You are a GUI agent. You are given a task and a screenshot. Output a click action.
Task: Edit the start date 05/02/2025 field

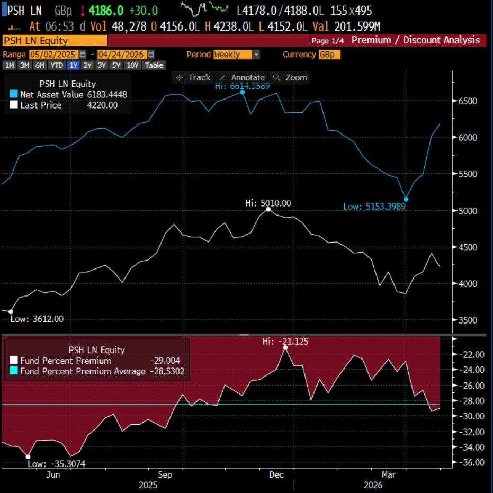click(x=54, y=55)
